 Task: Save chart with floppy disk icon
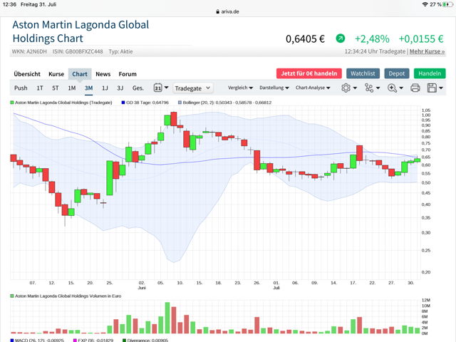click(x=432, y=88)
